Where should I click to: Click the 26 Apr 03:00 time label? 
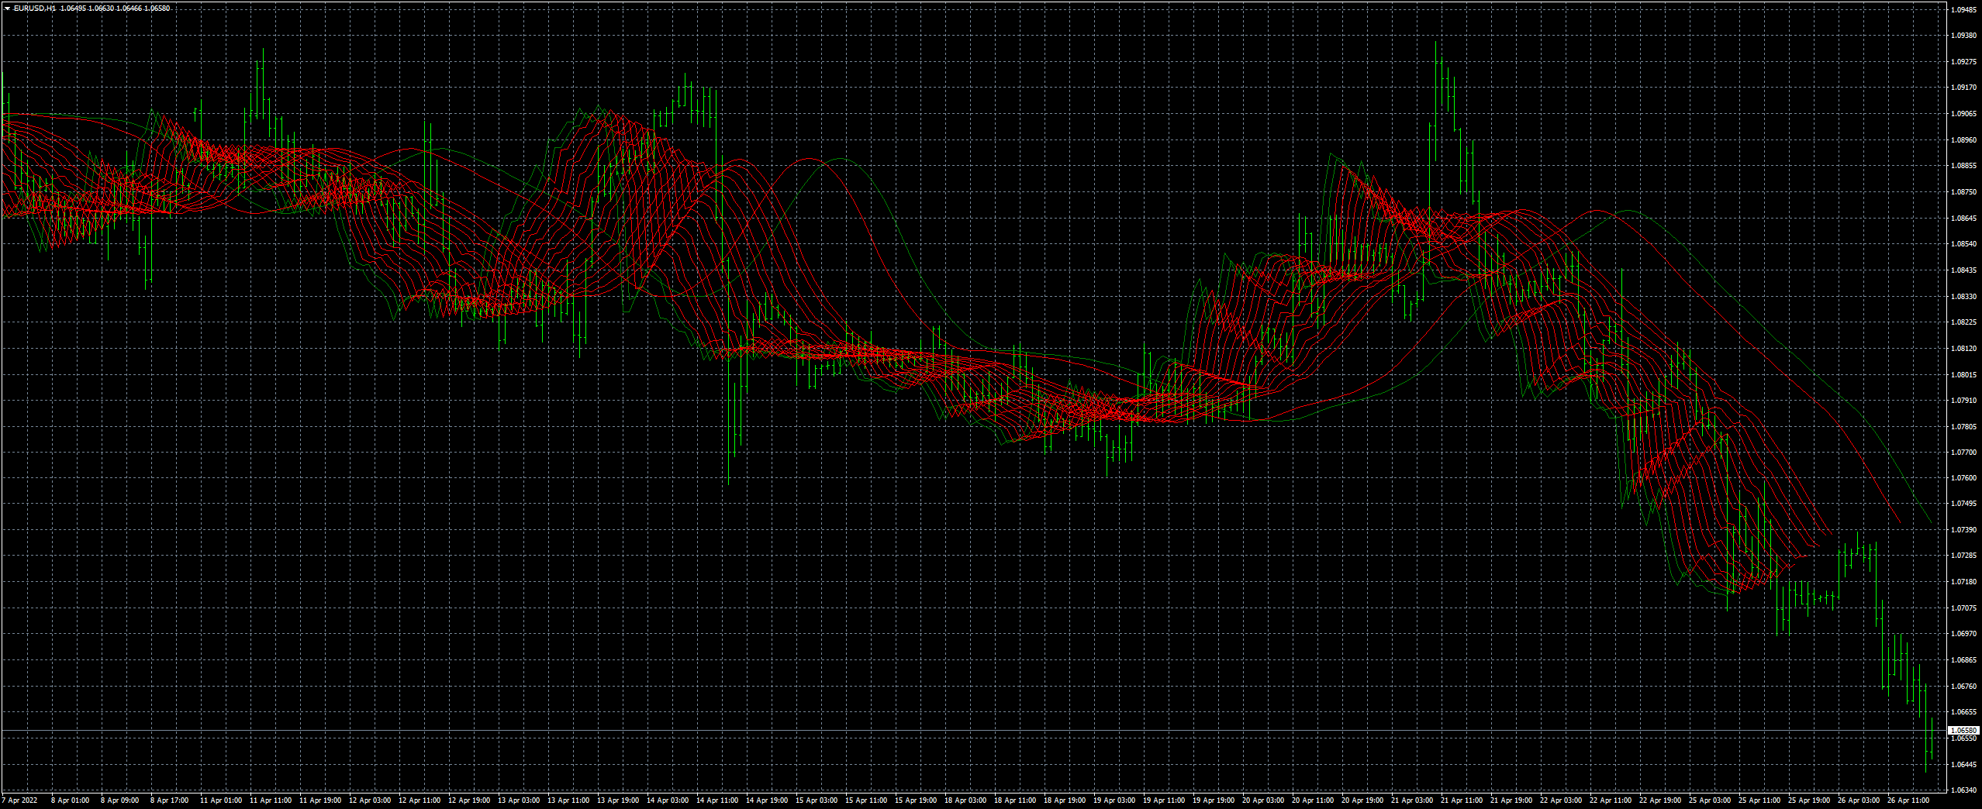tap(1859, 800)
